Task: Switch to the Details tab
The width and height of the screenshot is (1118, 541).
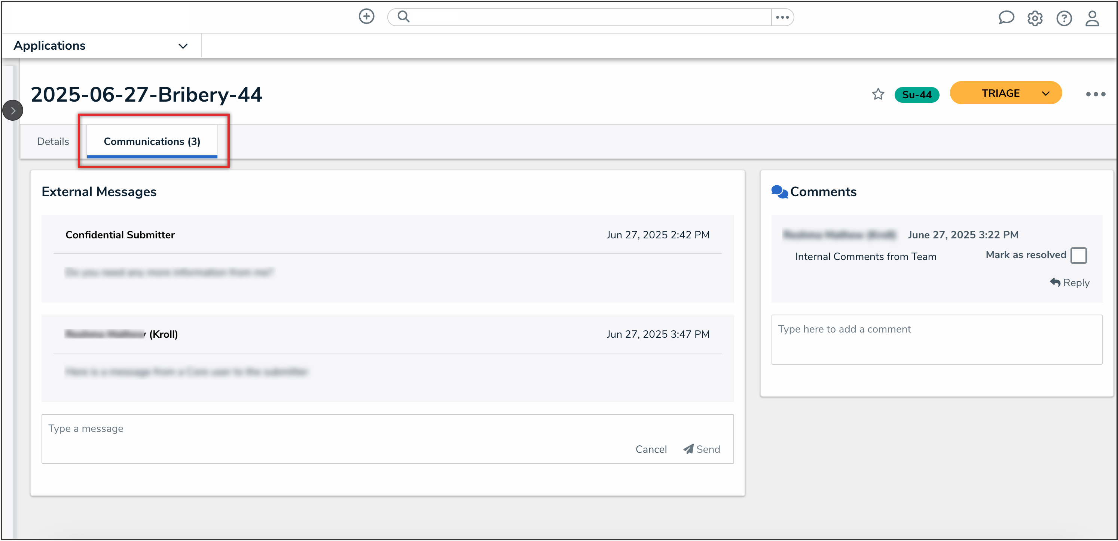Action: [53, 141]
